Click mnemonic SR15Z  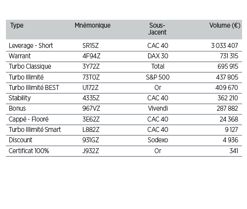(x=90, y=45)
